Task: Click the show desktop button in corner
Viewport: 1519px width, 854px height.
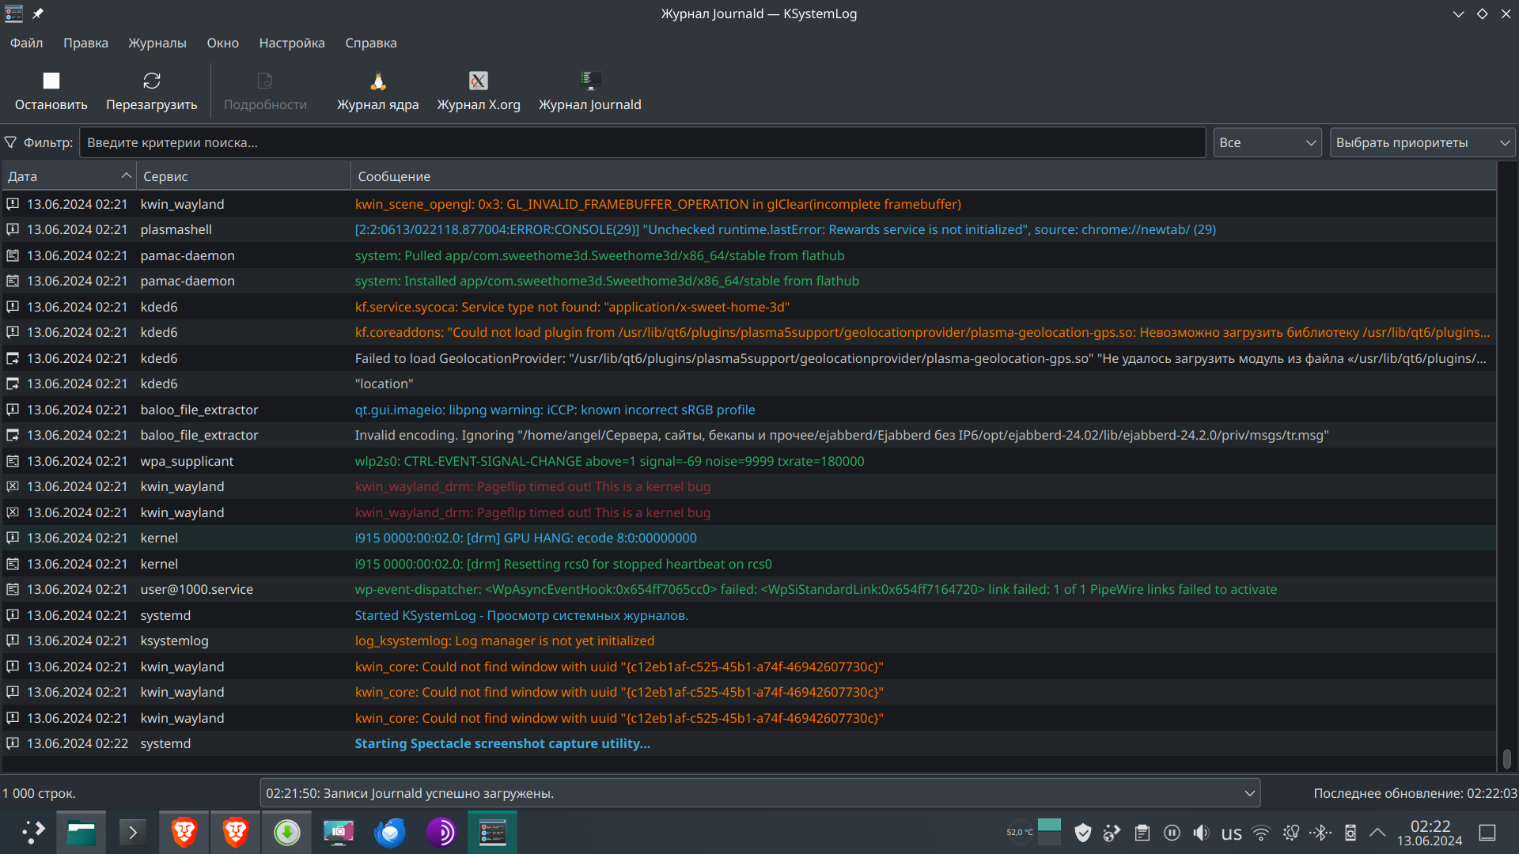Action: [1487, 832]
